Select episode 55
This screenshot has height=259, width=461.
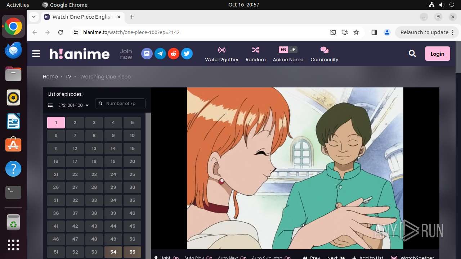click(132, 252)
